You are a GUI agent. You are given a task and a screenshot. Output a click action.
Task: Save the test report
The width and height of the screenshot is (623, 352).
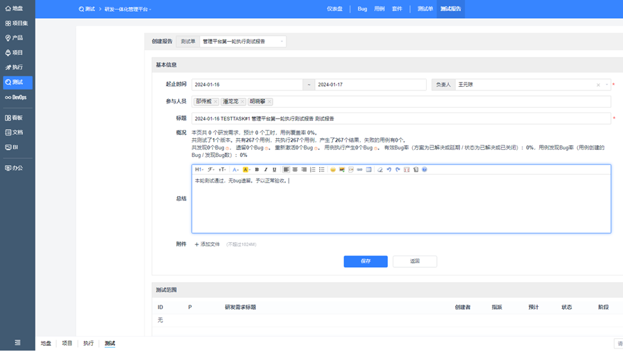coord(366,261)
